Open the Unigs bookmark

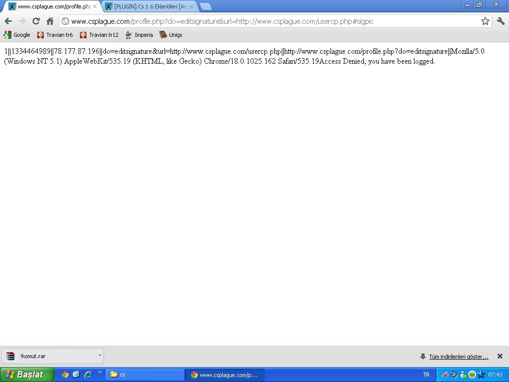click(x=170, y=35)
